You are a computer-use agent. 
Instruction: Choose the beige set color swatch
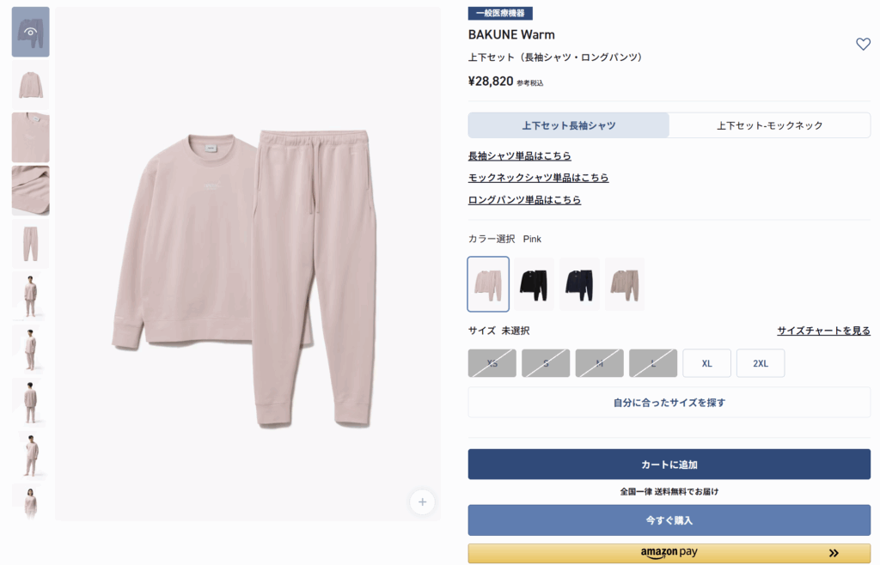pos(625,284)
